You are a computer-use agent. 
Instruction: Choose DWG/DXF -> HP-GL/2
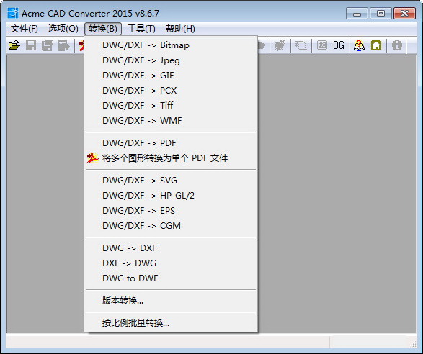pyautogui.click(x=171, y=196)
